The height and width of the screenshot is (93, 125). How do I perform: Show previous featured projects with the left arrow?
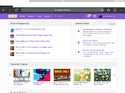pyautogui.click(x=10, y=75)
